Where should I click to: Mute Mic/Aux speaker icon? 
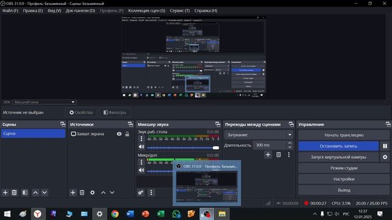[x=141, y=170]
